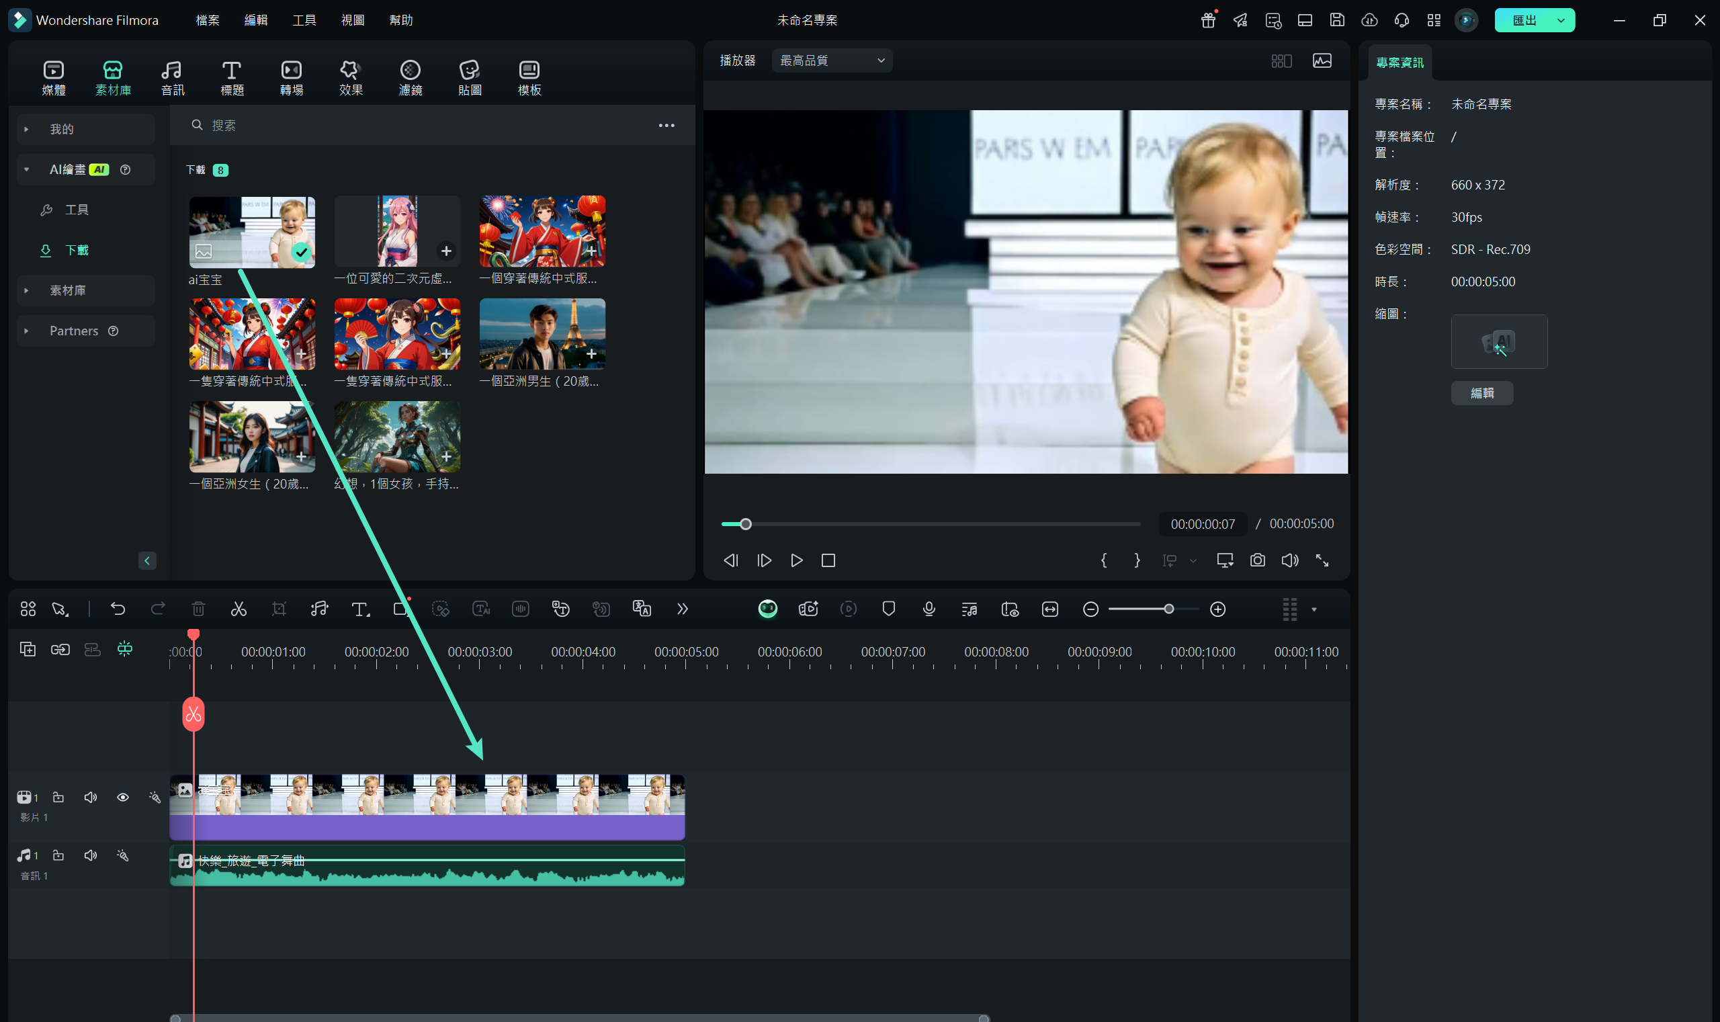Open the 轉場 transitions panel
The width and height of the screenshot is (1720, 1022).
tap(291, 78)
